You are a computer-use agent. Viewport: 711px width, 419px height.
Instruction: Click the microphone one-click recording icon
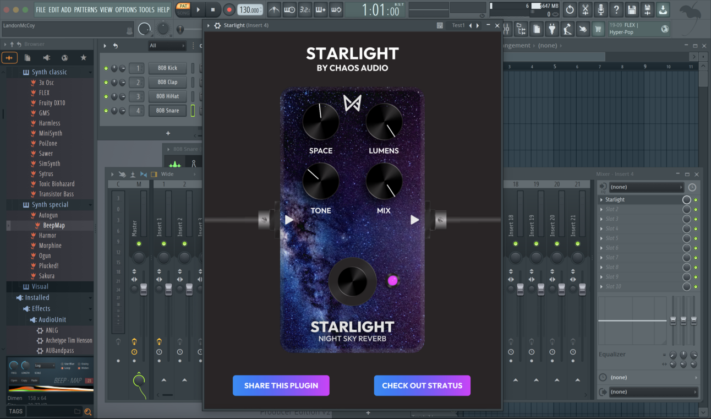click(600, 9)
